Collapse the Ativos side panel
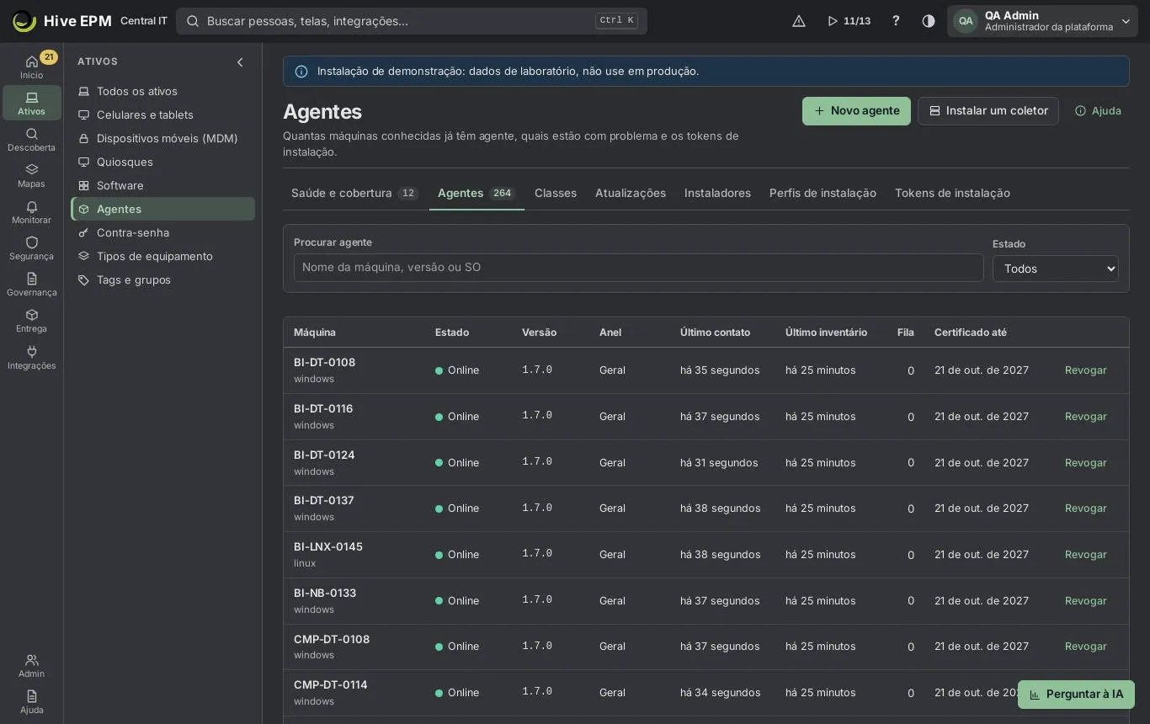Image resolution: width=1150 pixels, height=724 pixels. (x=240, y=61)
